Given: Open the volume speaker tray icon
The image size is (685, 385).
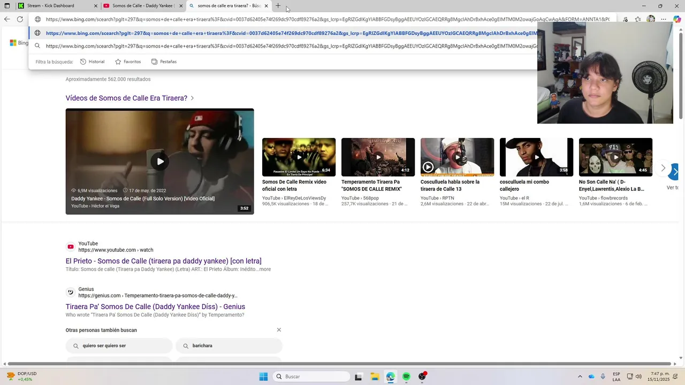Looking at the screenshot, I should [x=638, y=376].
